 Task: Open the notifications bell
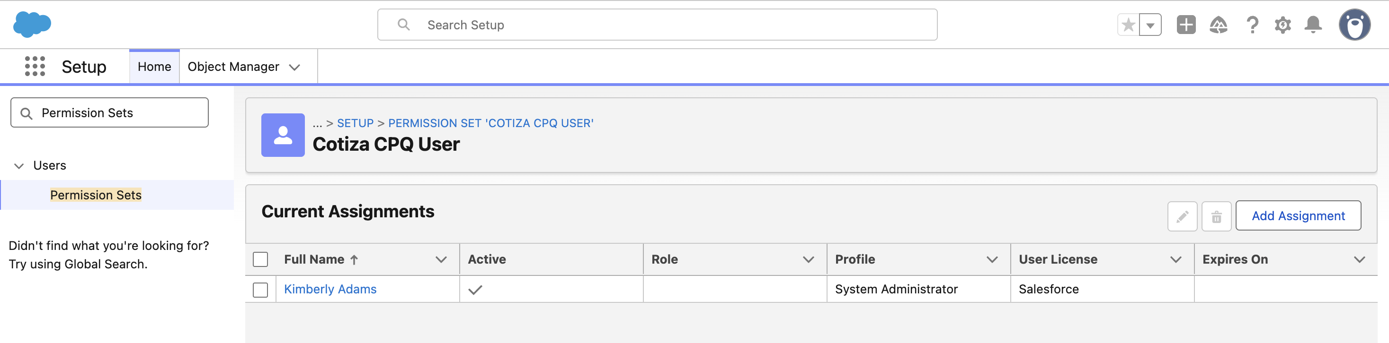(x=1313, y=25)
